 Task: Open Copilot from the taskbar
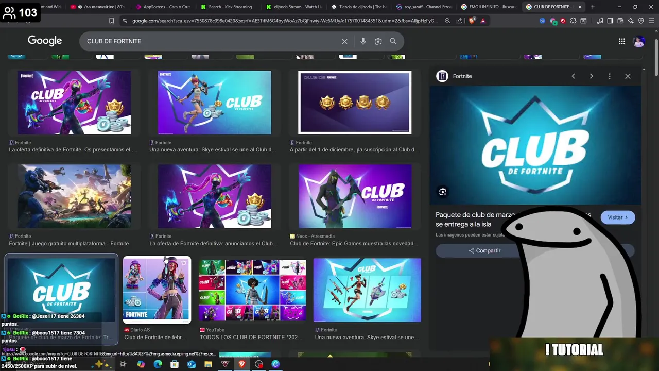[141, 364]
